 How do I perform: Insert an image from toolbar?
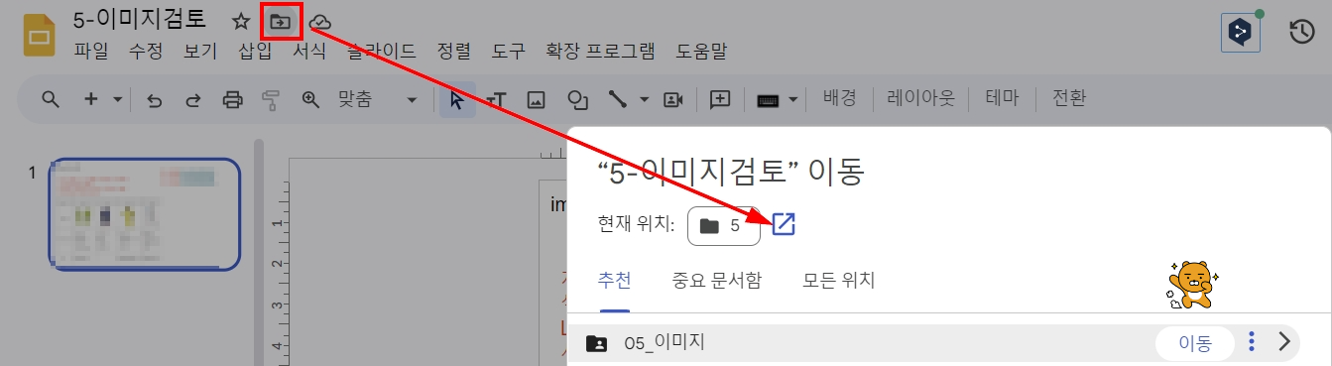click(537, 99)
